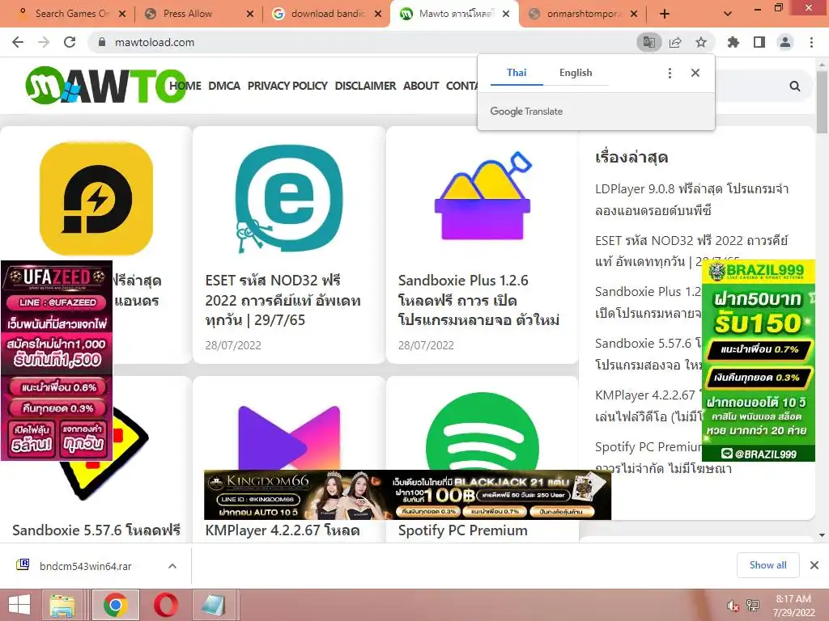Open Spotify logo thumbnail
The height and width of the screenshot is (621, 829).
click(483, 432)
